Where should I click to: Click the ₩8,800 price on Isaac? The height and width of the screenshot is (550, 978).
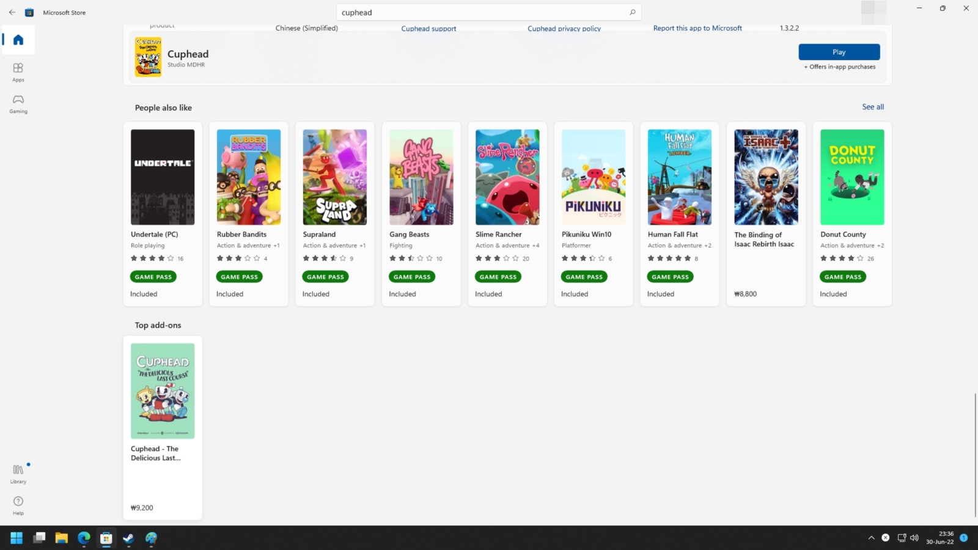[745, 294]
